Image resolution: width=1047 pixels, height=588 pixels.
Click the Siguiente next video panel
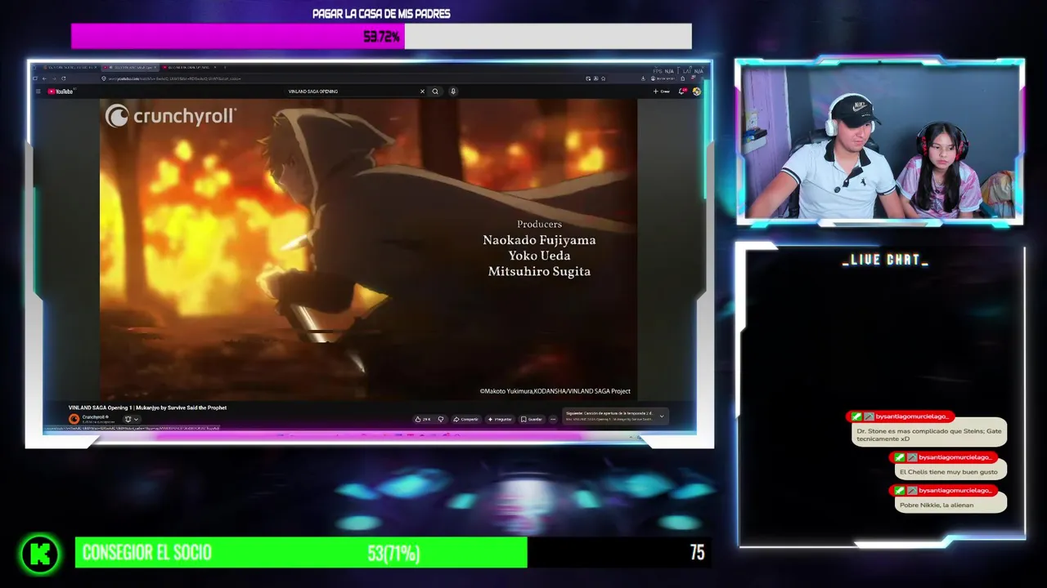[614, 416]
